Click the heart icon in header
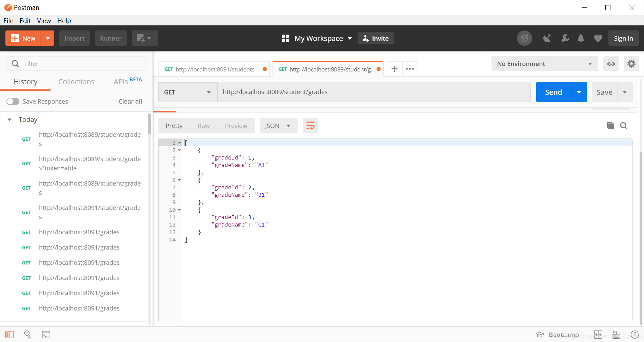The width and height of the screenshot is (644, 342). coord(598,38)
